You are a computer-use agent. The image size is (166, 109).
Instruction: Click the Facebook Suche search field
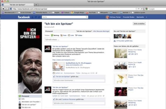(x=64, y=17)
